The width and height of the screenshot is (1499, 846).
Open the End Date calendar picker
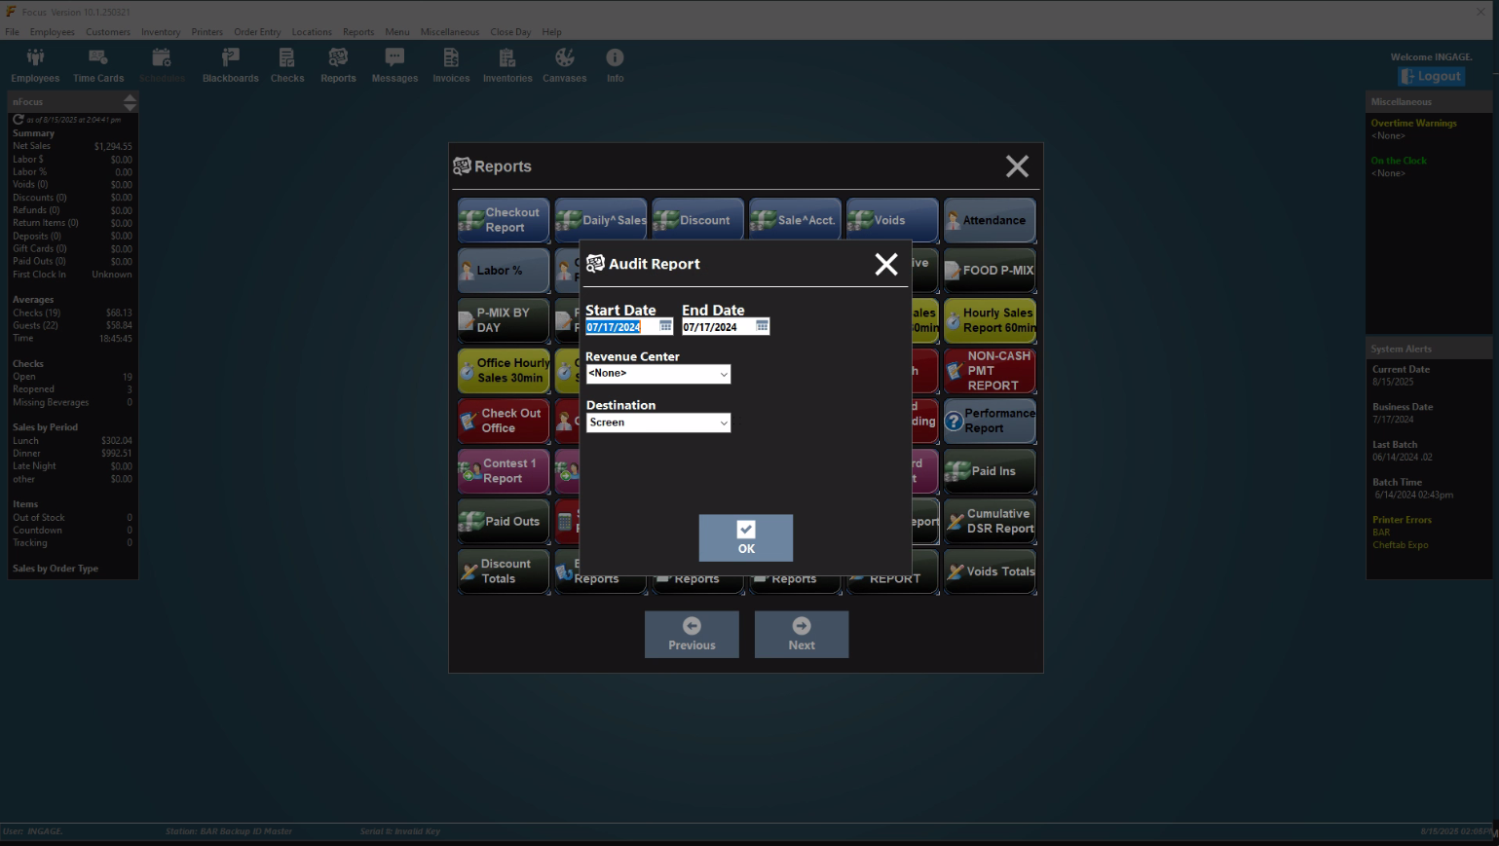(x=762, y=326)
